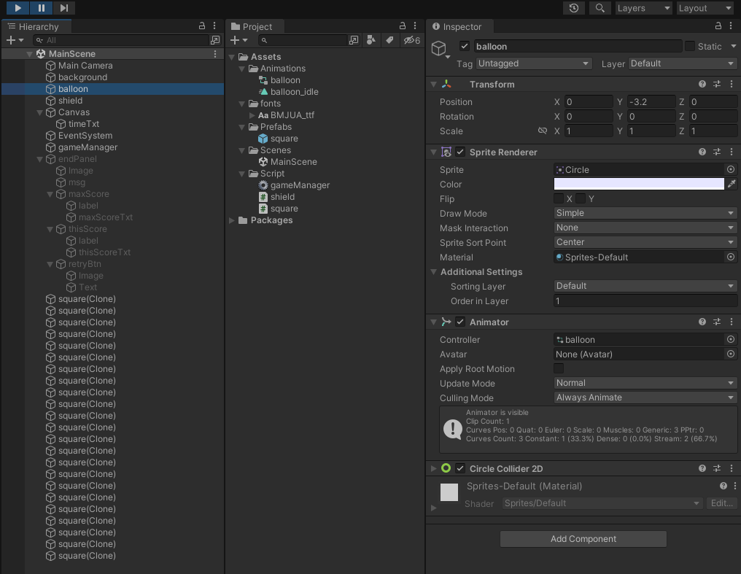Lock the Project panel
The width and height of the screenshot is (741, 574).
[402, 26]
